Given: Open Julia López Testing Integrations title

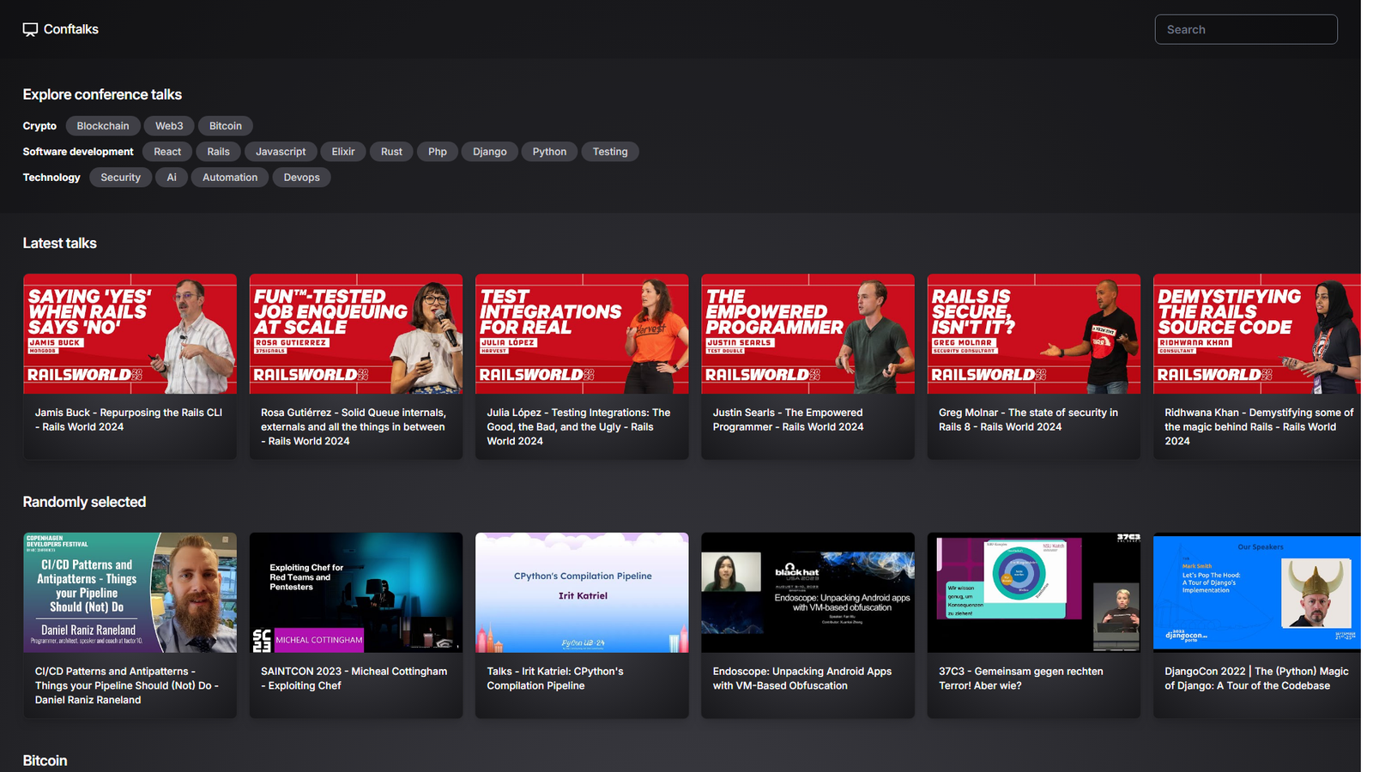Looking at the screenshot, I should click(x=578, y=426).
